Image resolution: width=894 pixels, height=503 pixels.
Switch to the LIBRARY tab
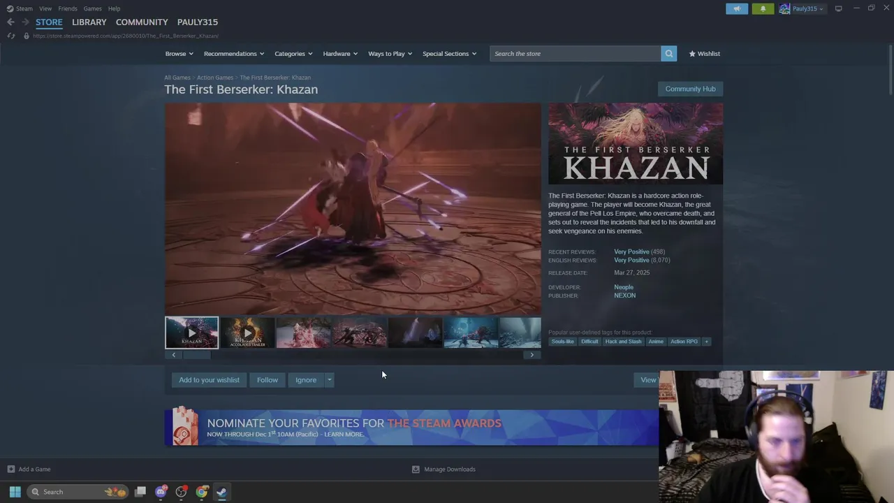89,22
